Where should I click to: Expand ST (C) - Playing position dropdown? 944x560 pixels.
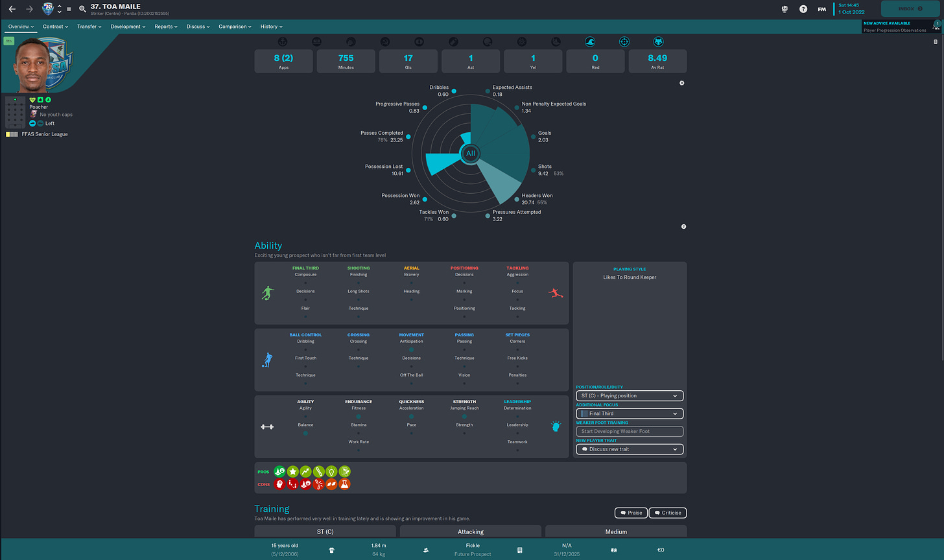(x=630, y=395)
